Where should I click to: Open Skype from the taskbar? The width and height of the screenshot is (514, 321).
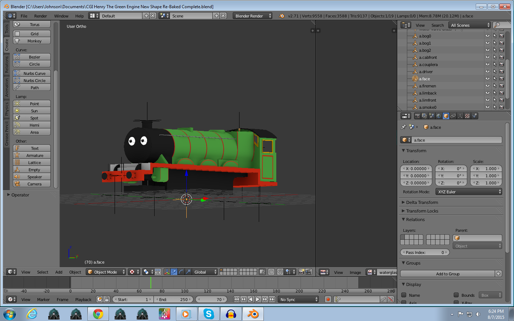208,314
